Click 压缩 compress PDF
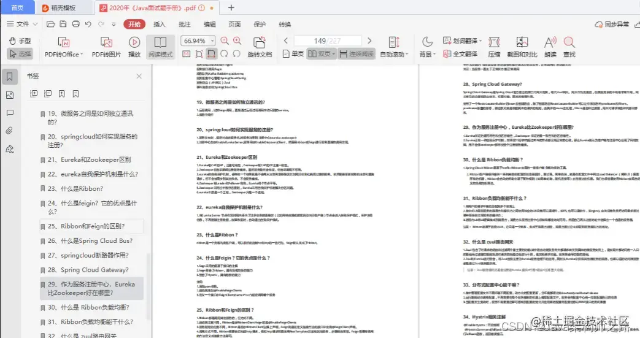This screenshot has width=640, height=338. pyautogui.click(x=494, y=47)
